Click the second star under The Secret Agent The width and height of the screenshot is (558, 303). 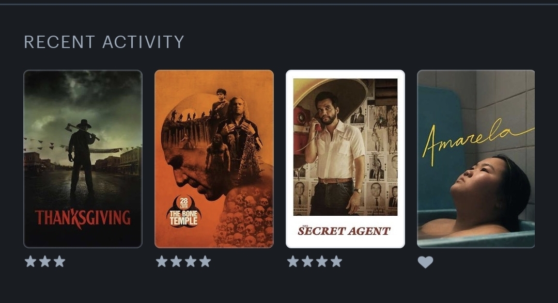pyautogui.click(x=307, y=261)
